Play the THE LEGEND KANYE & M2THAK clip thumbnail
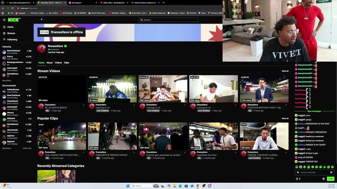This screenshot has width=337, height=189. 62,136
